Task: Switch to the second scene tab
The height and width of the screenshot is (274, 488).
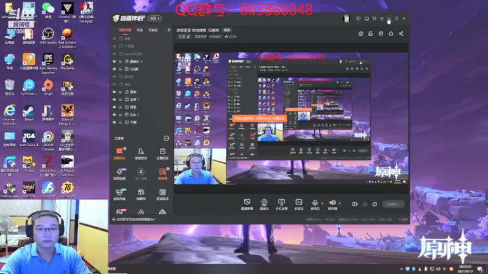Action: 140,30
